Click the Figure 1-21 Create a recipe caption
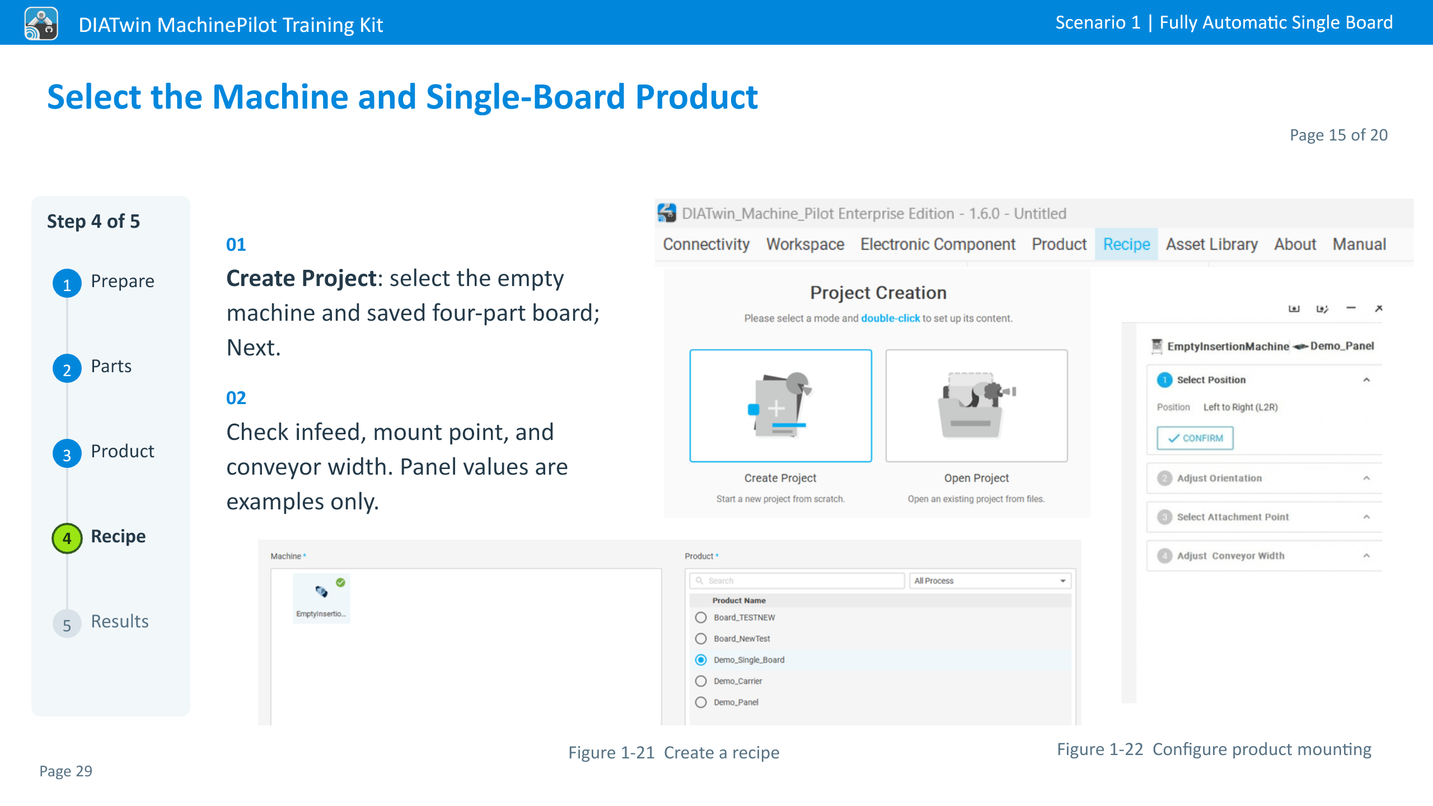This screenshot has width=1433, height=806. (673, 753)
